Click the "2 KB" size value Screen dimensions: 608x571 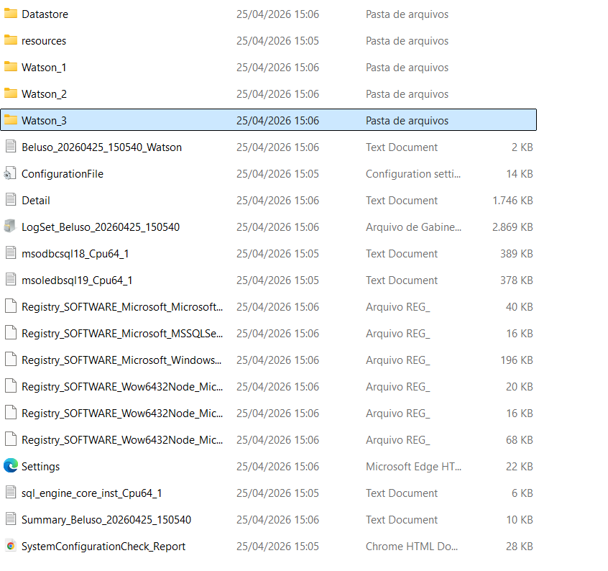click(x=522, y=147)
